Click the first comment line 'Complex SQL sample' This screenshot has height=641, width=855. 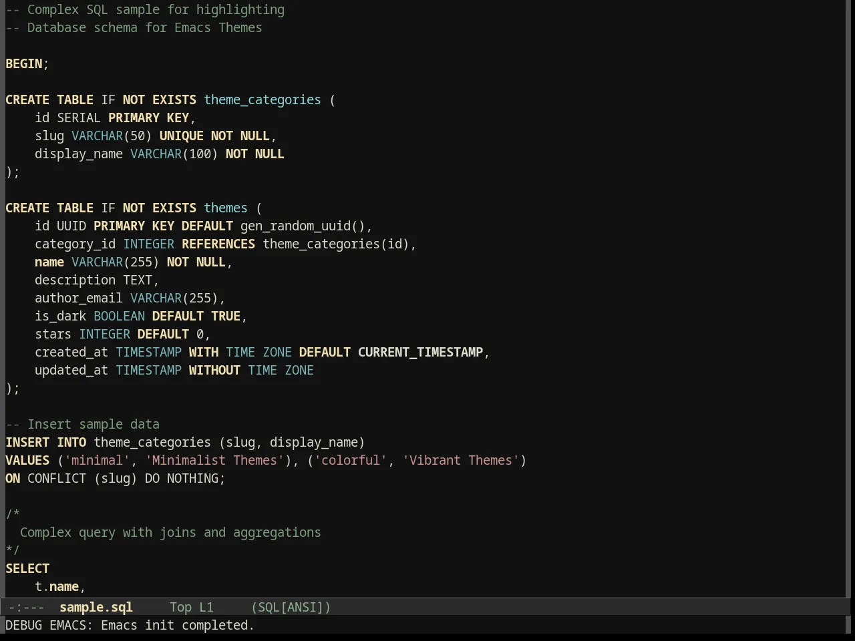145,9
